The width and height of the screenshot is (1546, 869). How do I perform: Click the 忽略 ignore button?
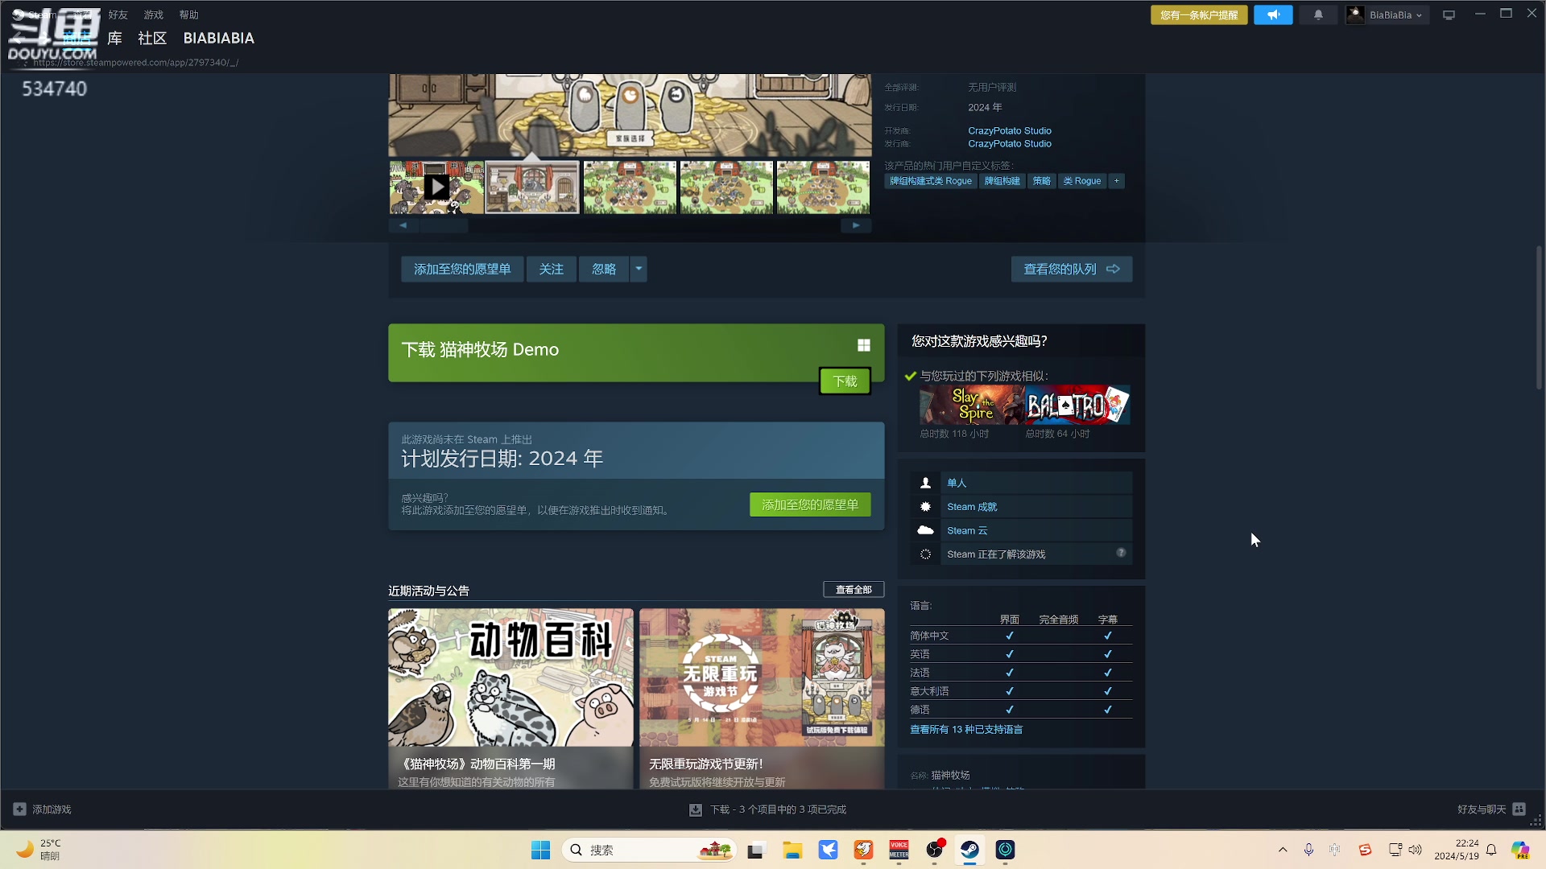pos(604,269)
